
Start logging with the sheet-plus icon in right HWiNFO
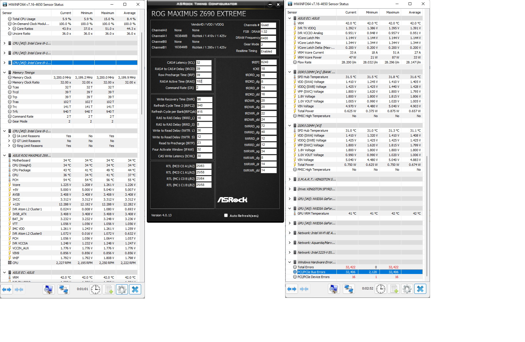394,289
